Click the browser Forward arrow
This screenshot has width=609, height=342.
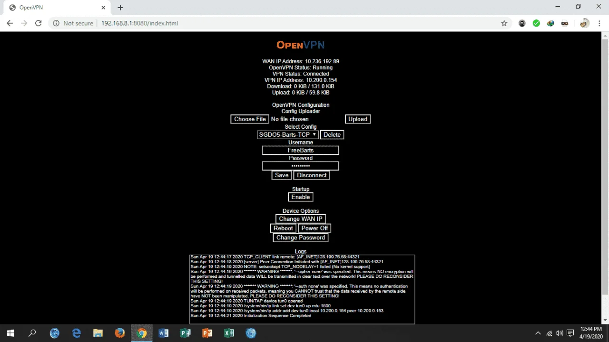tap(24, 23)
